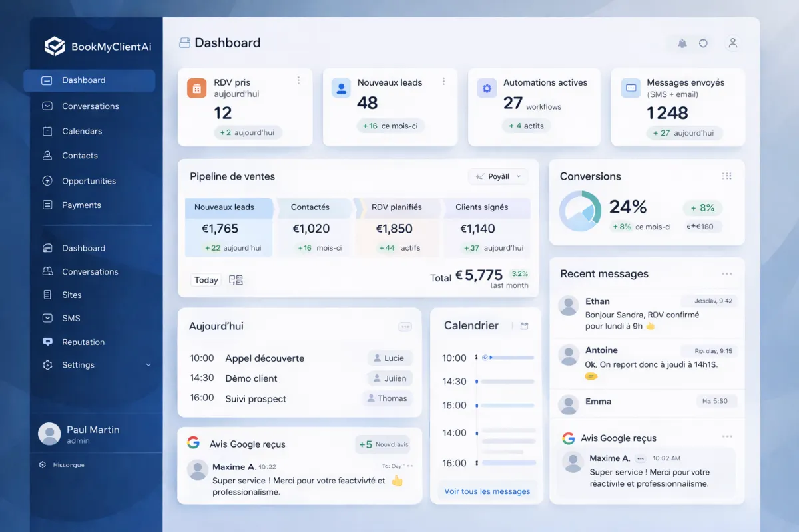Image resolution: width=799 pixels, height=532 pixels.
Task: Click the Appel découverte appointment row
Action: pyautogui.click(x=300, y=358)
